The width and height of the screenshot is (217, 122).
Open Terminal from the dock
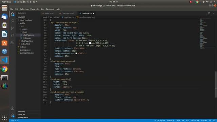point(4,78)
